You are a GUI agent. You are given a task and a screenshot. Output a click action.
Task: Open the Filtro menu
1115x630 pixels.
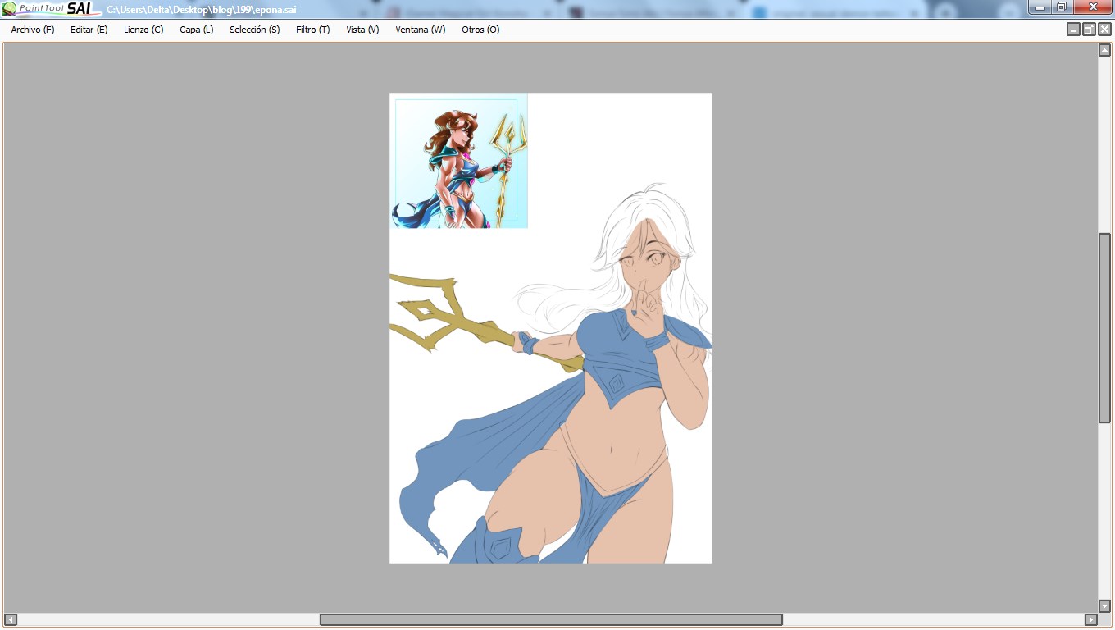[312, 30]
